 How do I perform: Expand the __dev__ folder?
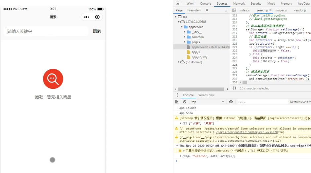(x=185, y=32)
